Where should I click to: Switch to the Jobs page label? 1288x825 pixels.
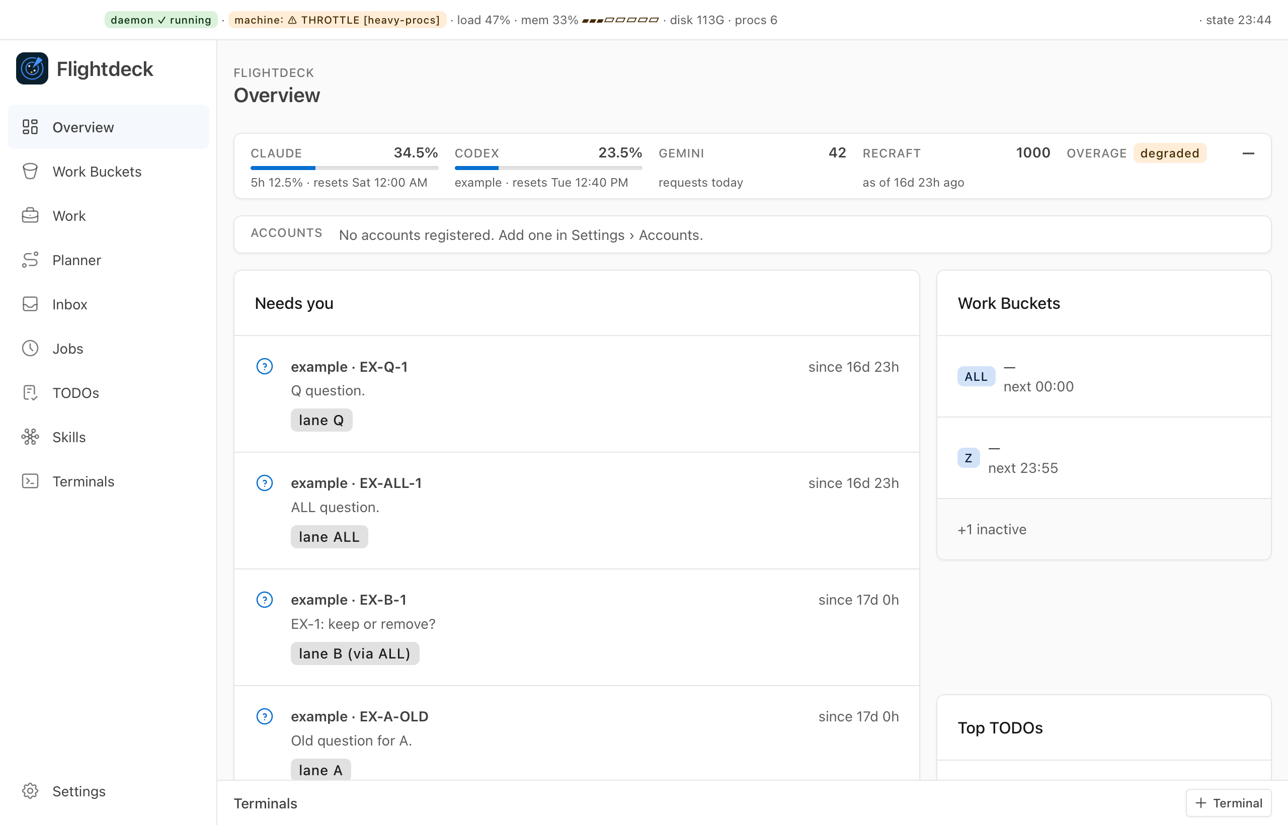coord(67,349)
